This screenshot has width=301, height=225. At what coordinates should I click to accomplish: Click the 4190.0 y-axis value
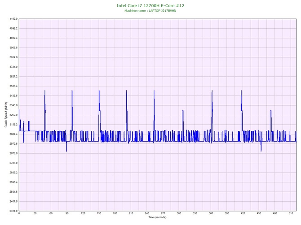13,19
